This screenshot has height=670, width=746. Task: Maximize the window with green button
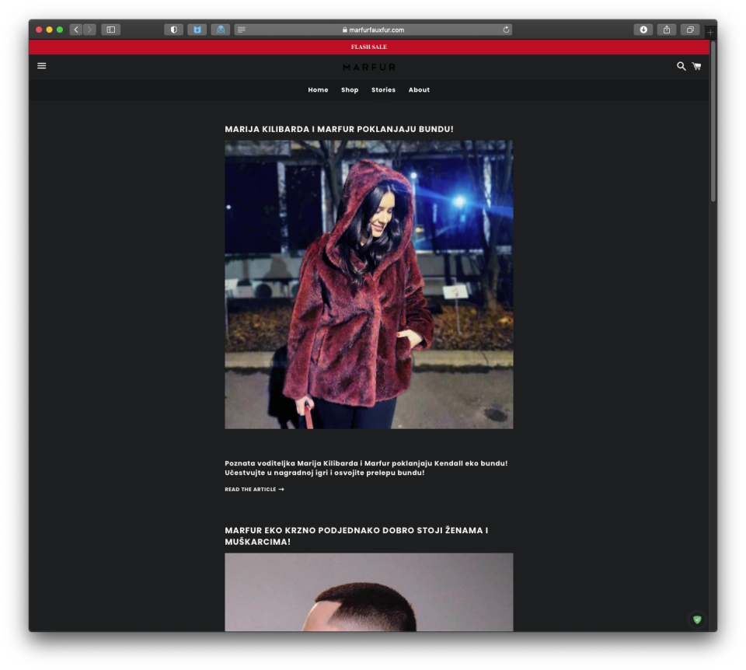tap(60, 30)
